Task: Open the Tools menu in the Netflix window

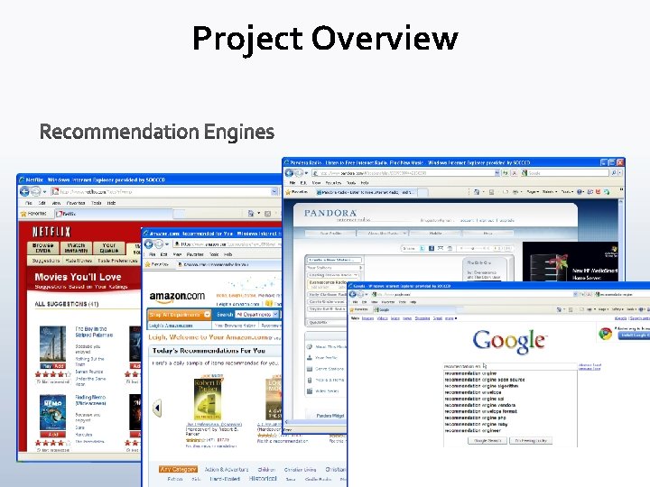Action: 97,203
